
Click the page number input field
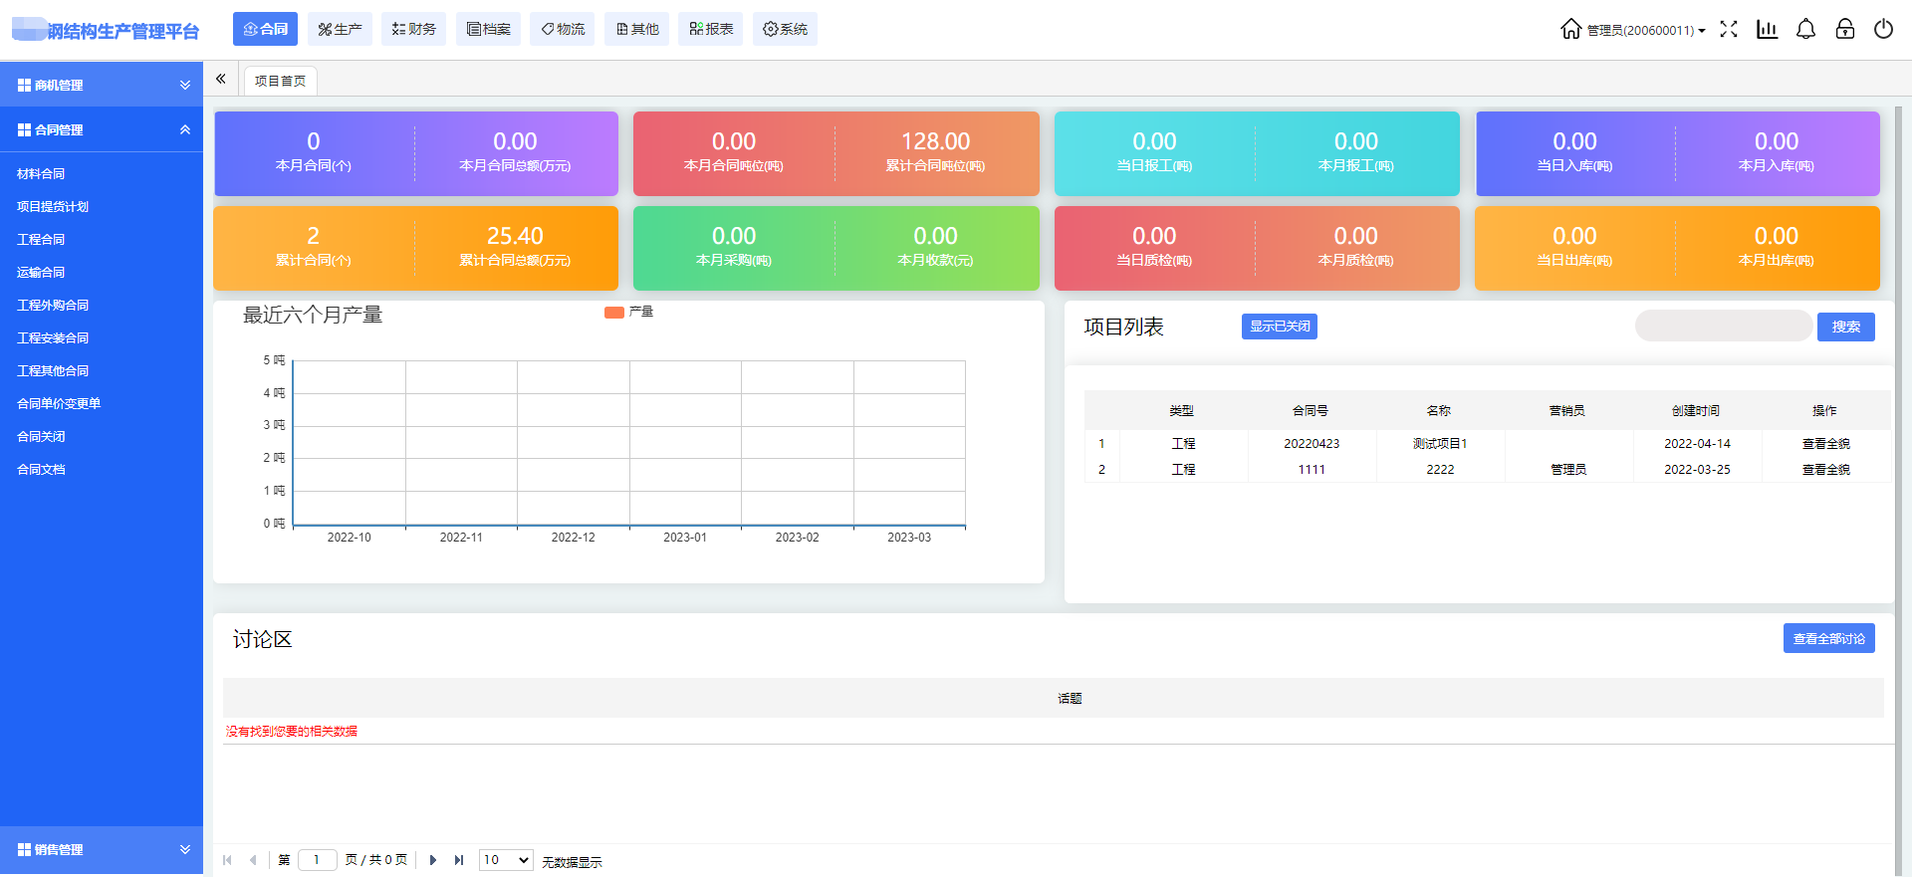tap(318, 860)
